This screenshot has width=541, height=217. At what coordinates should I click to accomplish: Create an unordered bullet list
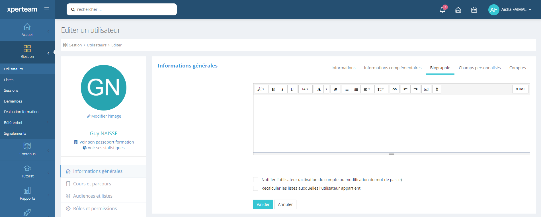347,89
